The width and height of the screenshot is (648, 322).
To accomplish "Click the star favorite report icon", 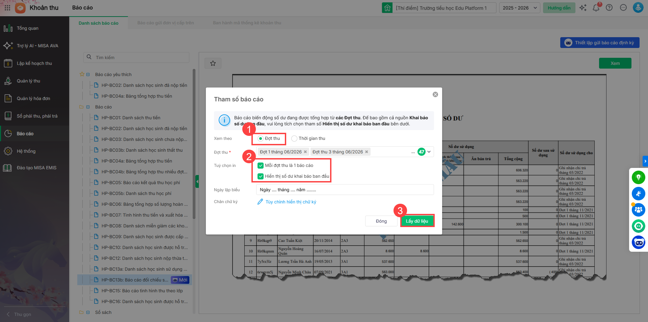I will [x=213, y=63].
